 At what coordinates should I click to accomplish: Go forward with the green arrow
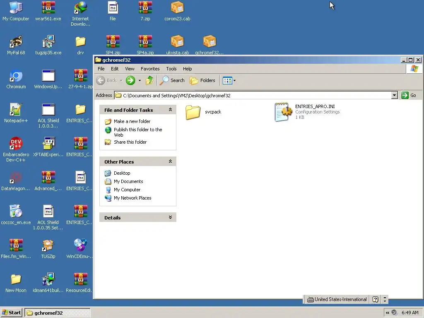(130, 80)
